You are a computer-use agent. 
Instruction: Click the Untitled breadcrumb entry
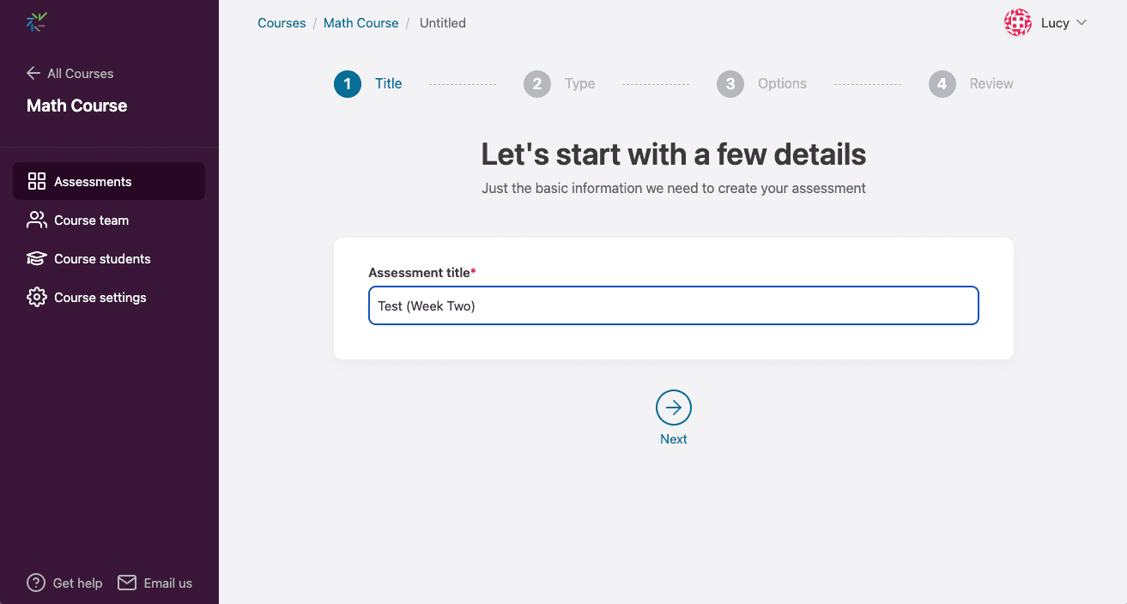(x=442, y=22)
